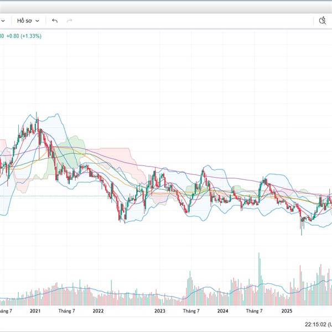
Task: Open quick search icon at top right
Action: pos(323,20)
